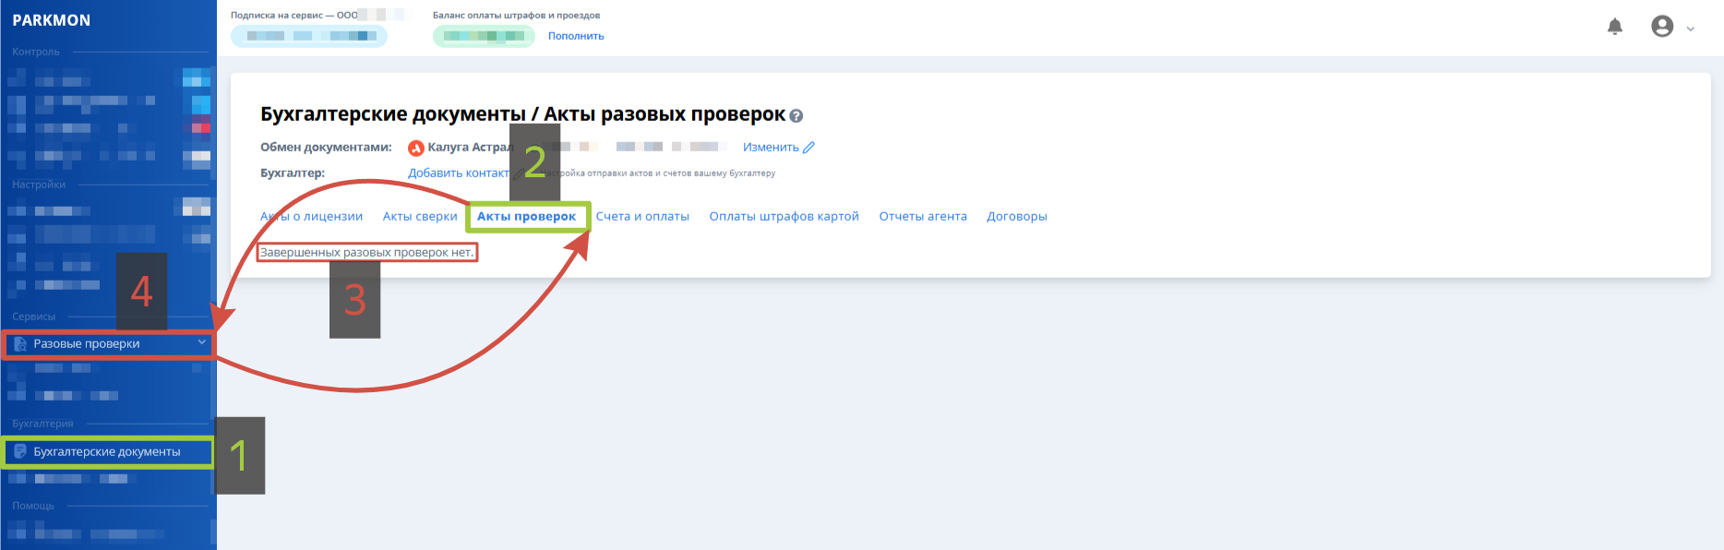This screenshot has height=550, width=1724.
Task: Click the Калуга Астрал red logo icon
Action: [x=416, y=148]
